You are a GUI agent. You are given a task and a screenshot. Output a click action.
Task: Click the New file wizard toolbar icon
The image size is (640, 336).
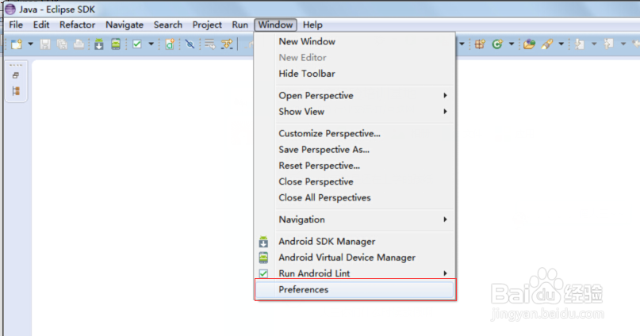pos(16,44)
